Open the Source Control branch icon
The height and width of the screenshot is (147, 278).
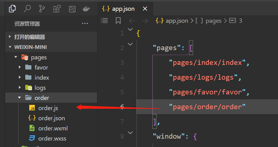[42, 9]
